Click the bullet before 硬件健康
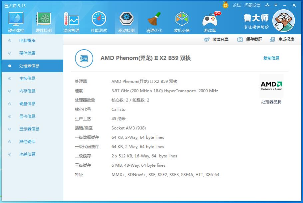This screenshot has height=203, width=303. [10, 53]
